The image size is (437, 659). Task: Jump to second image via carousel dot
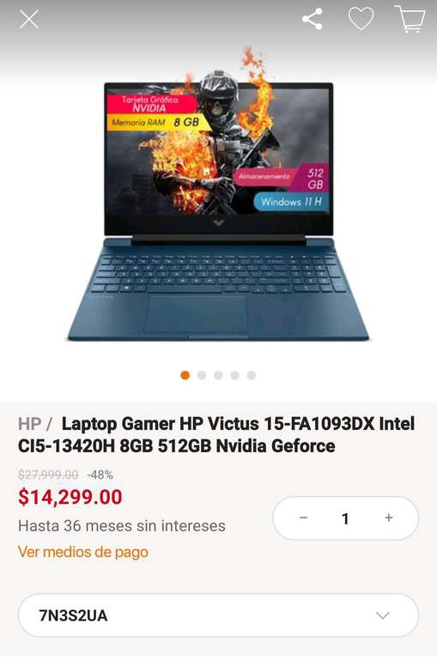pyautogui.click(x=202, y=375)
